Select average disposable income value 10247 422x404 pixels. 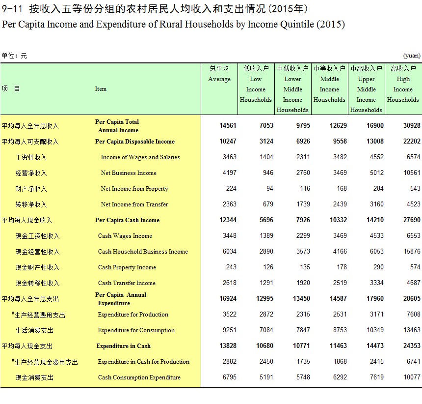coord(227,141)
